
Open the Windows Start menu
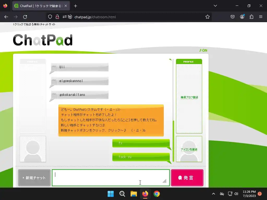pyautogui.click(x=111, y=194)
